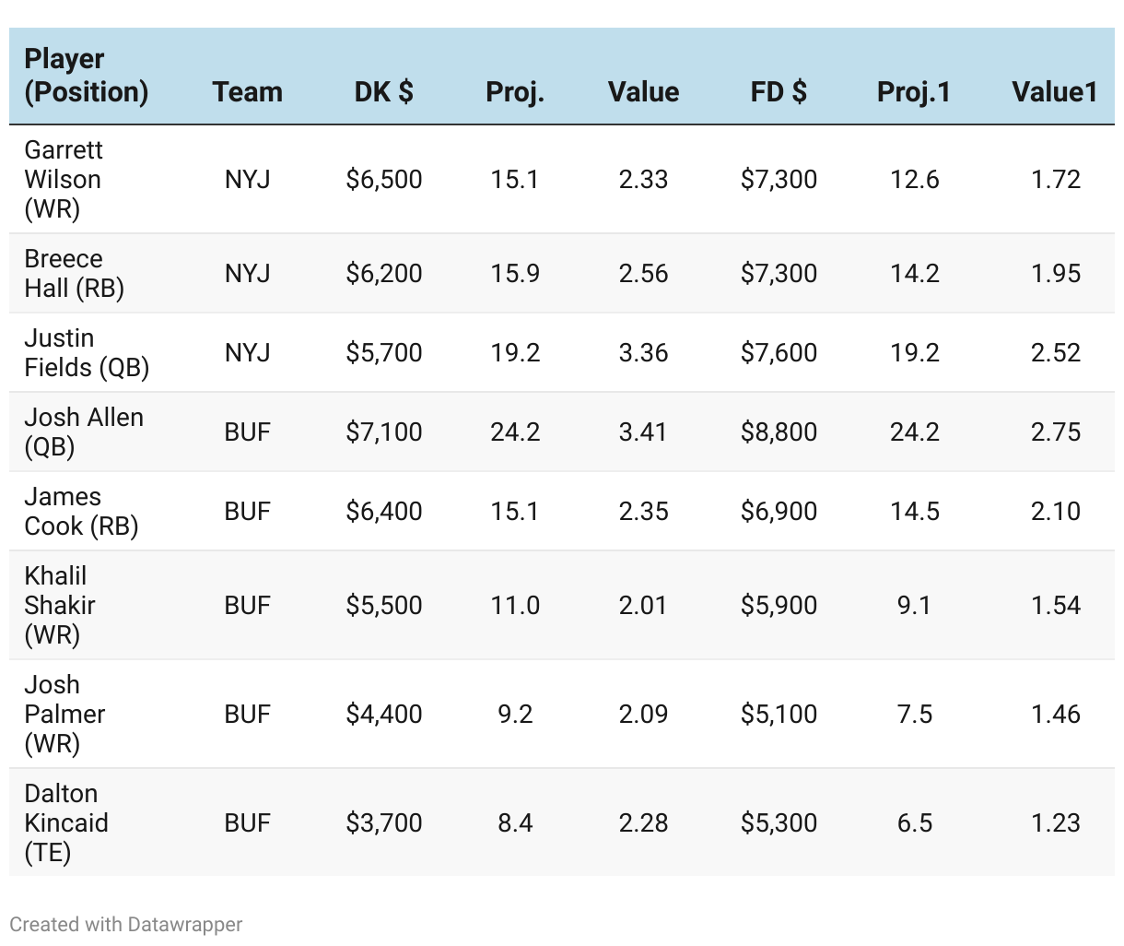This screenshot has width=1124, height=946.
Task: Select the Proj. column header
Action: pos(514,92)
